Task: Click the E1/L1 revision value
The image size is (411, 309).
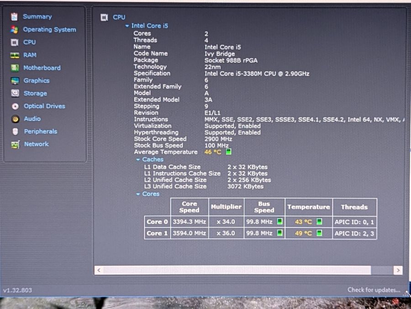Action: [x=212, y=113]
